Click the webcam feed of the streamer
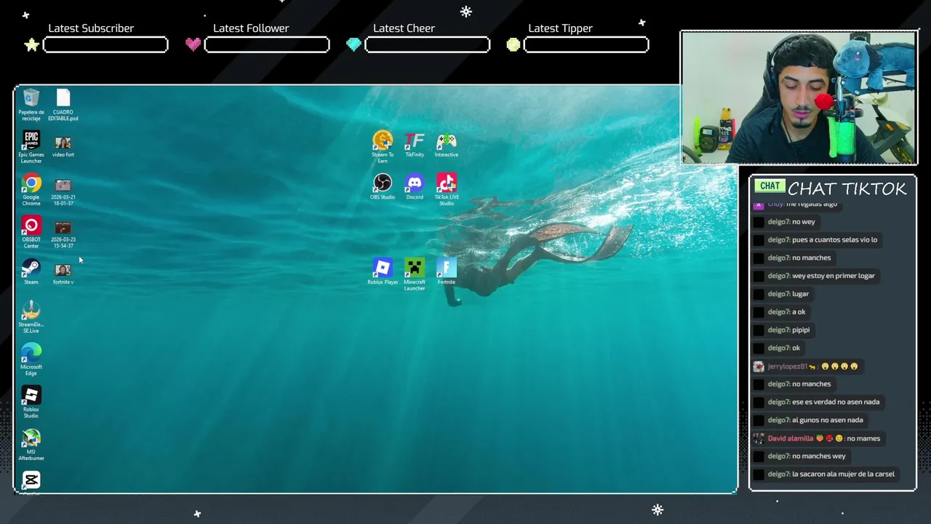Screen dimensions: 931x524 pyautogui.click(x=799, y=98)
